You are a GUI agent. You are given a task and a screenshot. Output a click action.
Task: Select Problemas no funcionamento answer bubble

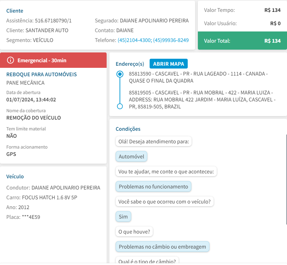pyautogui.click(x=153, y=186)
